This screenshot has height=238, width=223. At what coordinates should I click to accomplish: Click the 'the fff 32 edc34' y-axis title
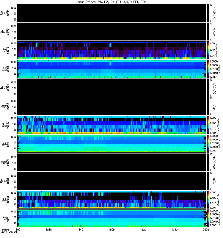point(4,162)
